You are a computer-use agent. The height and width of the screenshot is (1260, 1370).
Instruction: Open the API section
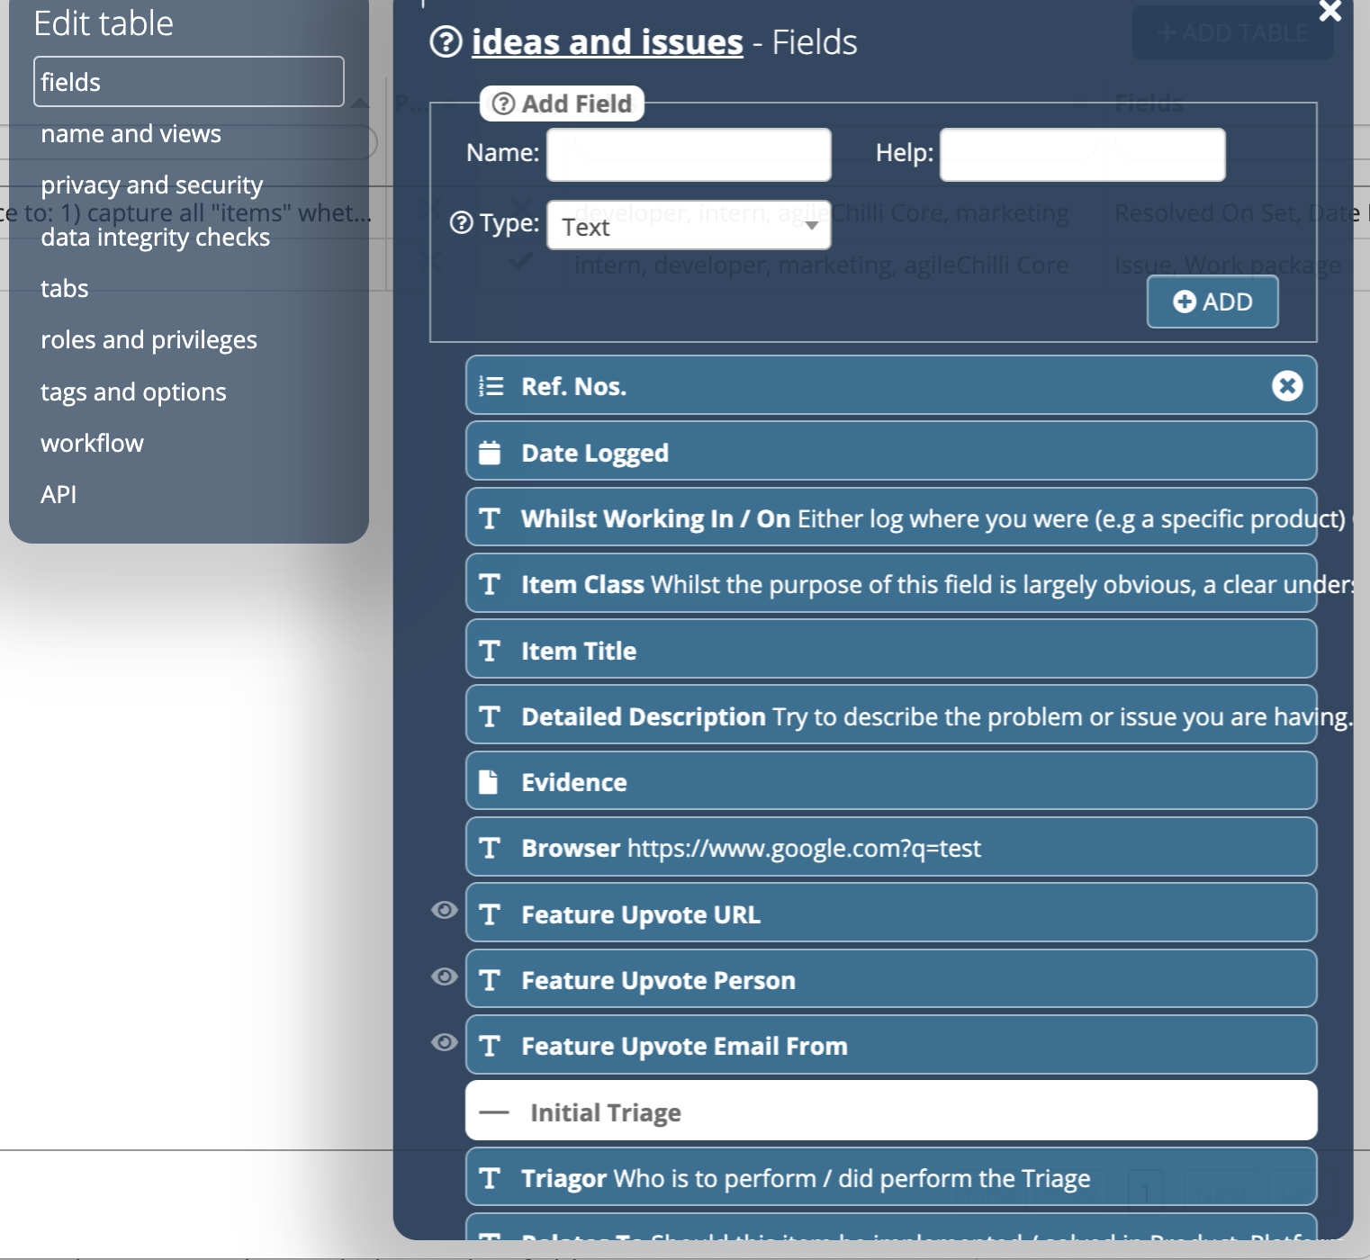[x=59, y=494]
